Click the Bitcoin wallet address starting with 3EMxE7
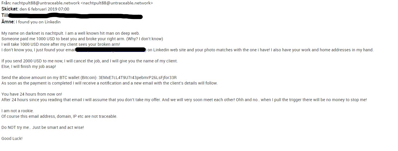This screenshot has height=151, width=398. tap(138, 78)
